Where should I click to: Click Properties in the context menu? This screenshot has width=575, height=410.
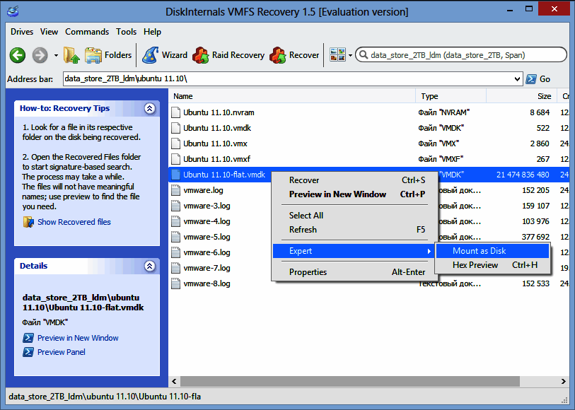click(308, 272)
